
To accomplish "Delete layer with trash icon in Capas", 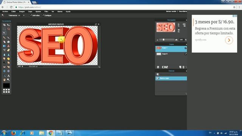I will point(183,67).
